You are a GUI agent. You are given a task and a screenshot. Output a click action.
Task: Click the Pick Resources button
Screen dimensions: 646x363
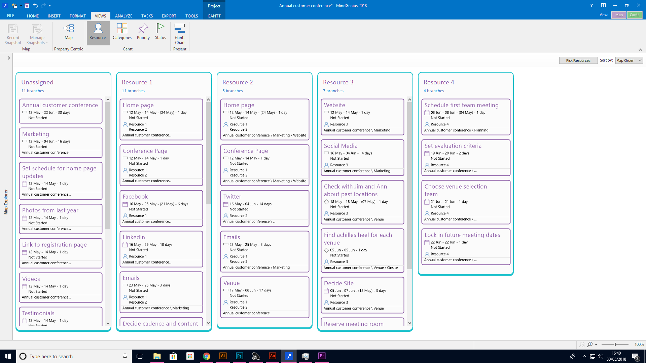578,60
